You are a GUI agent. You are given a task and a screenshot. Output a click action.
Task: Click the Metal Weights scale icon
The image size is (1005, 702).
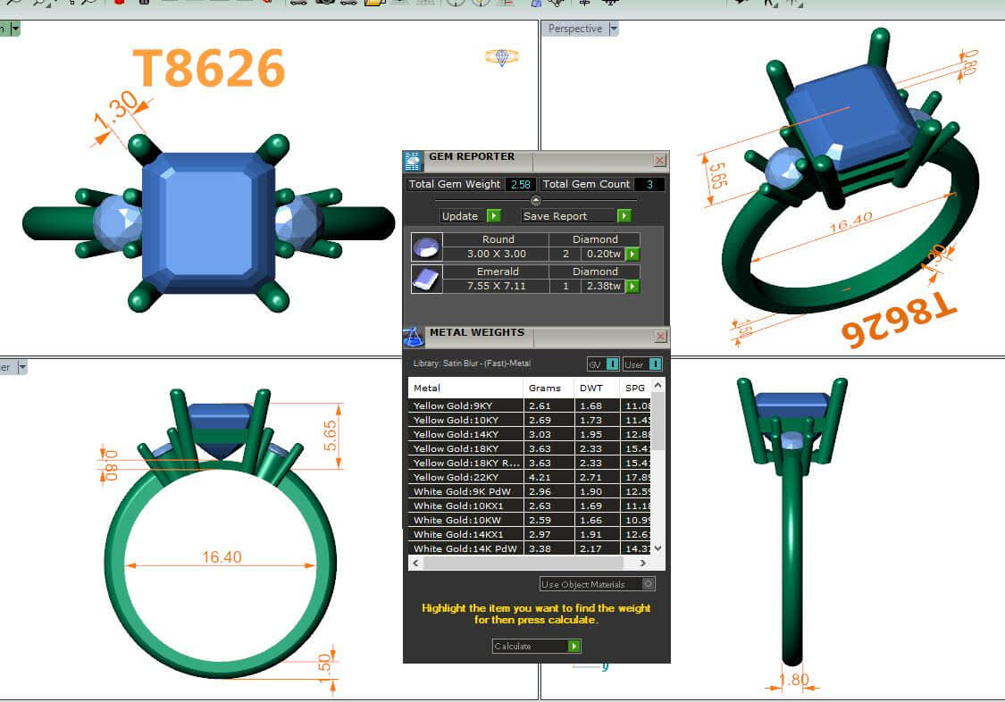(x=413, y=337)
